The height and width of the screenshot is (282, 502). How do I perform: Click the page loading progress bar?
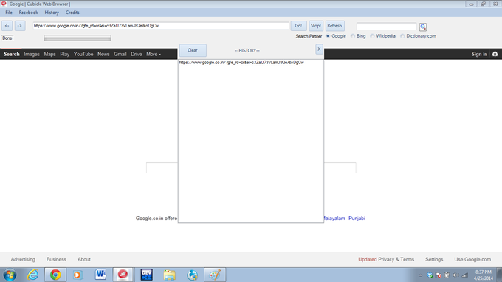click(78, 38)
